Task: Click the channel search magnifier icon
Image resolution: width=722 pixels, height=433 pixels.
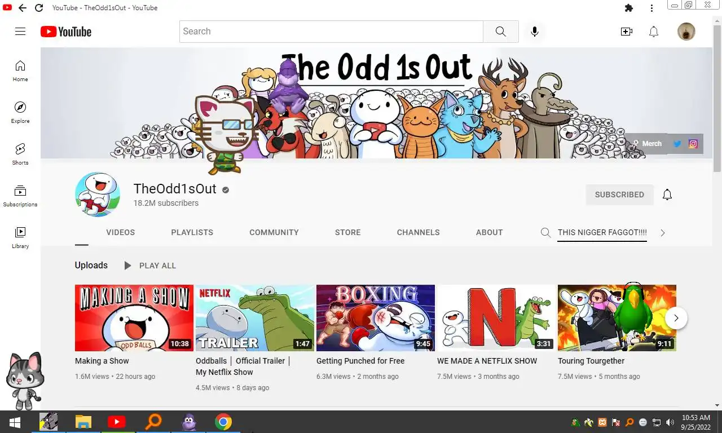Action: pyautogui.click(x=545, y=233)
